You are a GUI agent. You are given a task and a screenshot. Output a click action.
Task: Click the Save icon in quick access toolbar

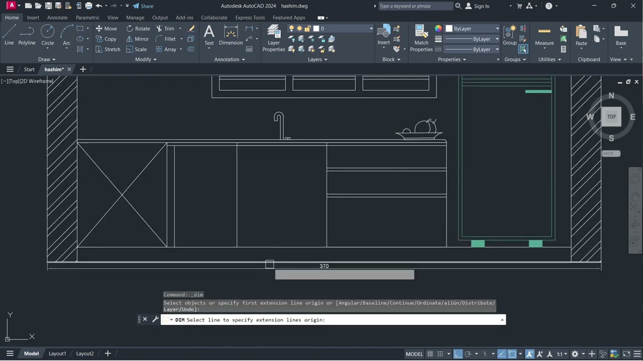48,6
